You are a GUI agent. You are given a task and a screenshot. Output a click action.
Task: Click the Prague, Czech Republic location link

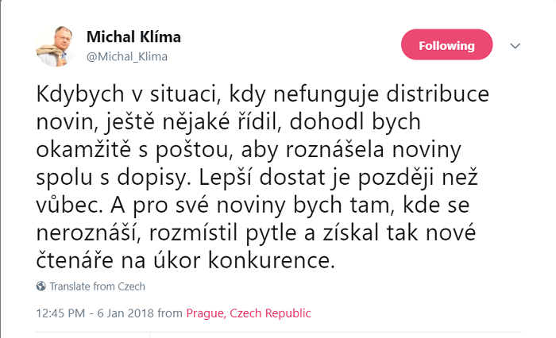(x=248, y=313)
